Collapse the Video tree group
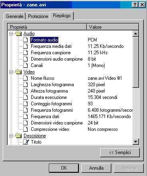Viewport: 147px width, 176px height. click(11, 72)
